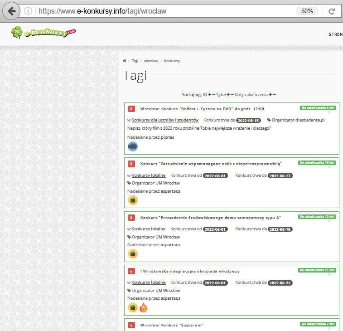Image resolution: width=343 pixels, height=331 pixels.
Task: Click the camera icon under Belfast contest
Action: (132, 146)
